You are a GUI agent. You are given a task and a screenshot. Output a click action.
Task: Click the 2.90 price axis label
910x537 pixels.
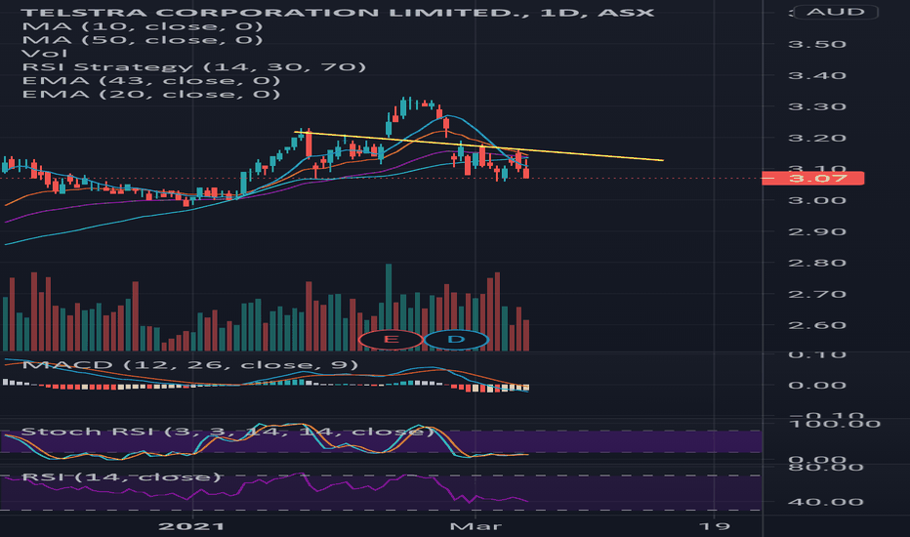tap(817, 231)
